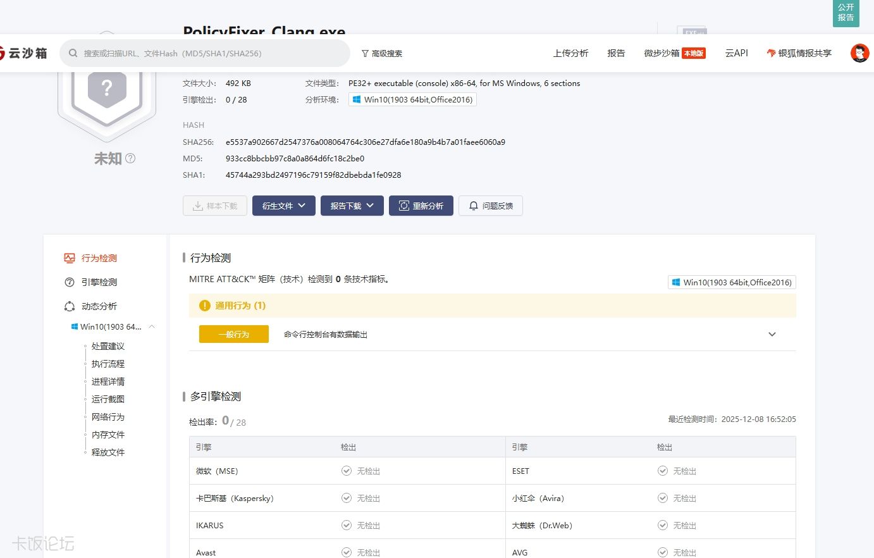Click the 公开报告 button at top right
This screenshot has width=874, height=558.
pyautogui.click(x=846, y=13)
